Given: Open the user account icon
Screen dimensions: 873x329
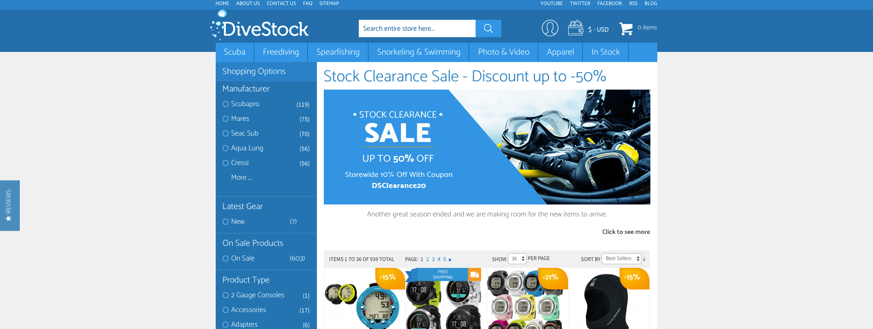Looking at the screenshot, I should point(550,28).
